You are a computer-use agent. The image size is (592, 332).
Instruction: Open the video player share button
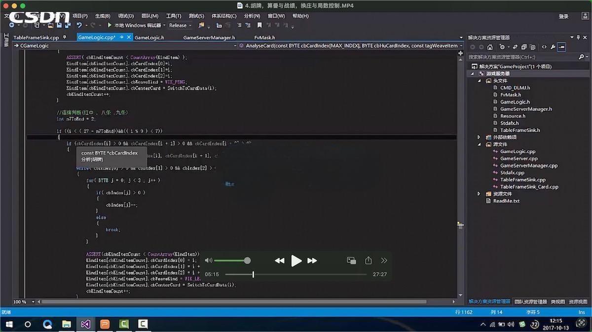tap(368, 261)
